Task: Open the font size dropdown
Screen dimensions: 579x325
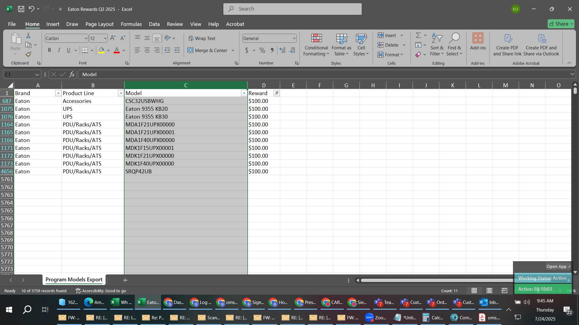Action: click(x=105, y=38)
